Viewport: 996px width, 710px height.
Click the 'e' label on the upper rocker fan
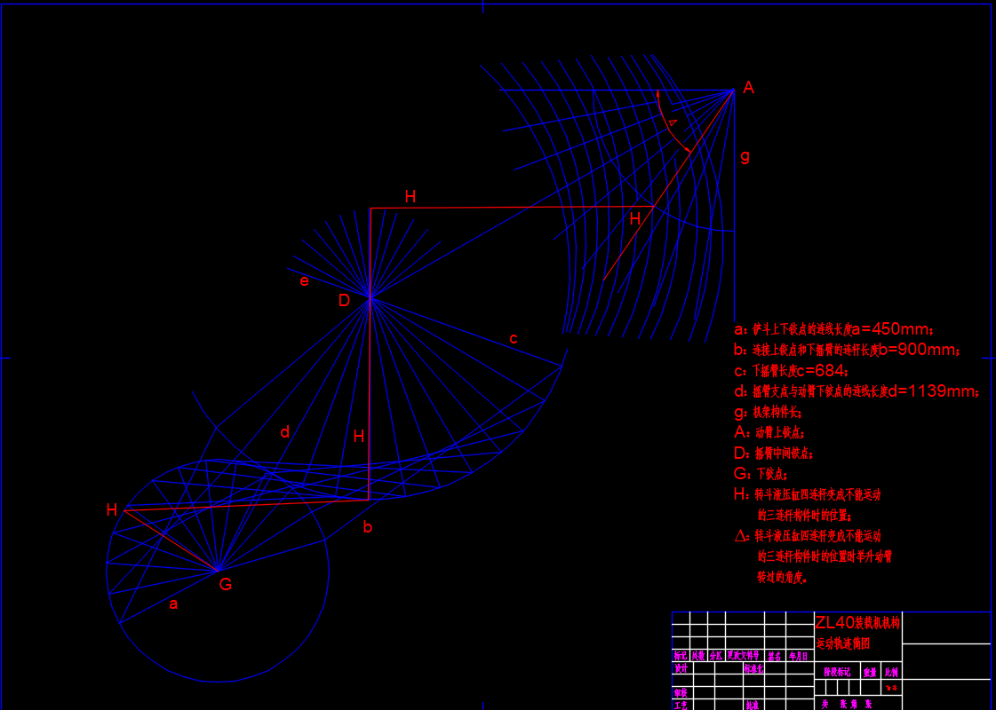pyautogui.click(x=304, y=280)
